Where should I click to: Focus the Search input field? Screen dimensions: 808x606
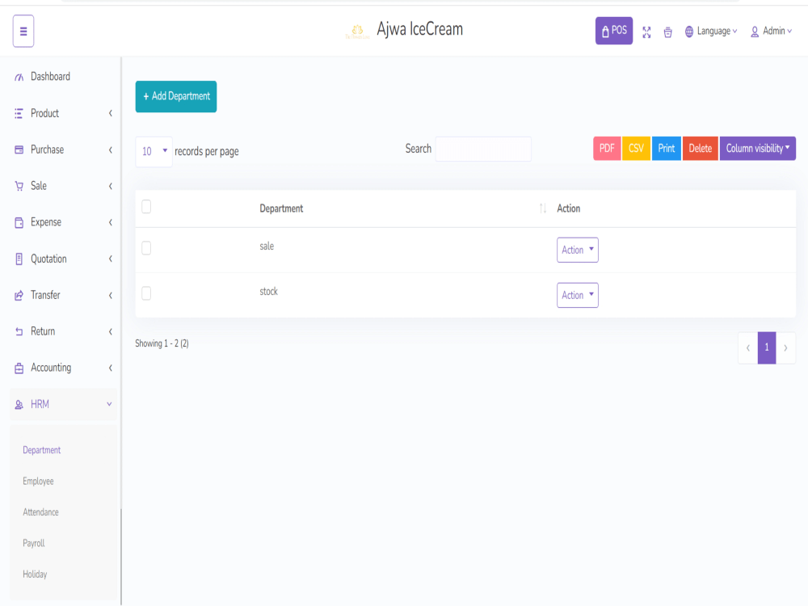coord(483,149)
